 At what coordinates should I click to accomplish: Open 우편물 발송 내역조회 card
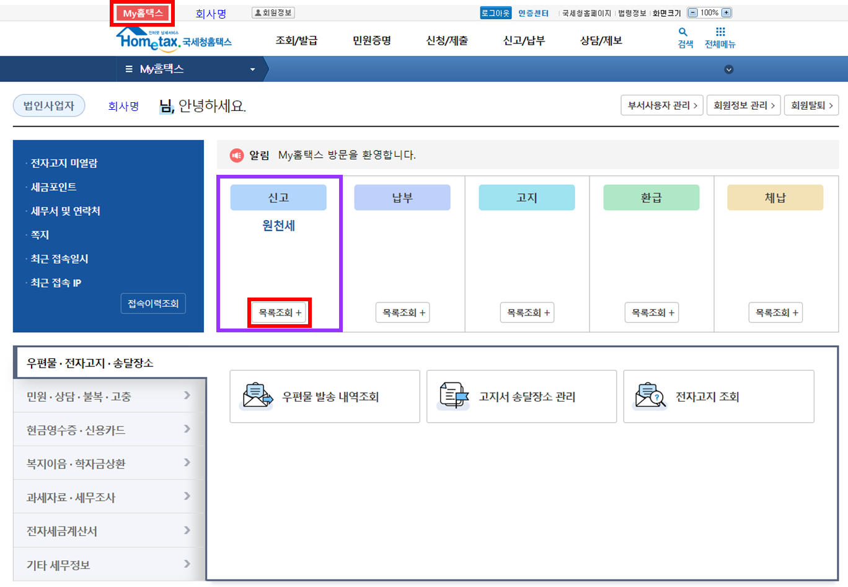tap(325, 397)
